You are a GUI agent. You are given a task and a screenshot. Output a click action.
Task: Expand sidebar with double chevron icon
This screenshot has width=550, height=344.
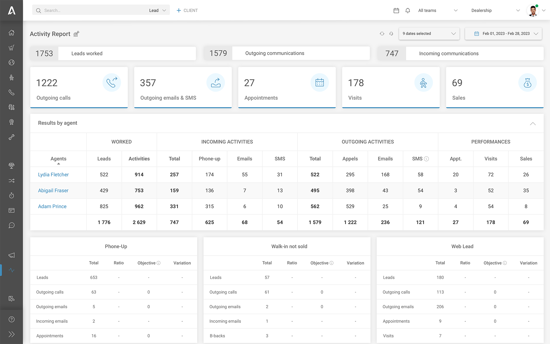(x=11, y=334)
